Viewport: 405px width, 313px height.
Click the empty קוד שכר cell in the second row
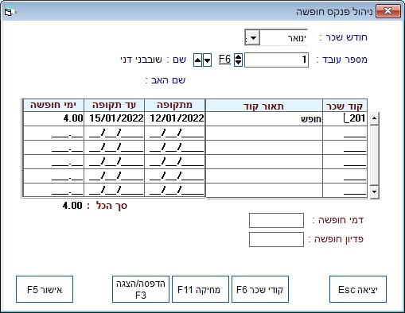click(x=345, y=133)
